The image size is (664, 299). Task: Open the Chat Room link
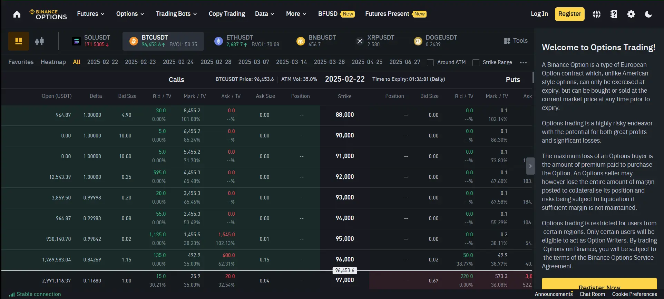tap(592, 294)
